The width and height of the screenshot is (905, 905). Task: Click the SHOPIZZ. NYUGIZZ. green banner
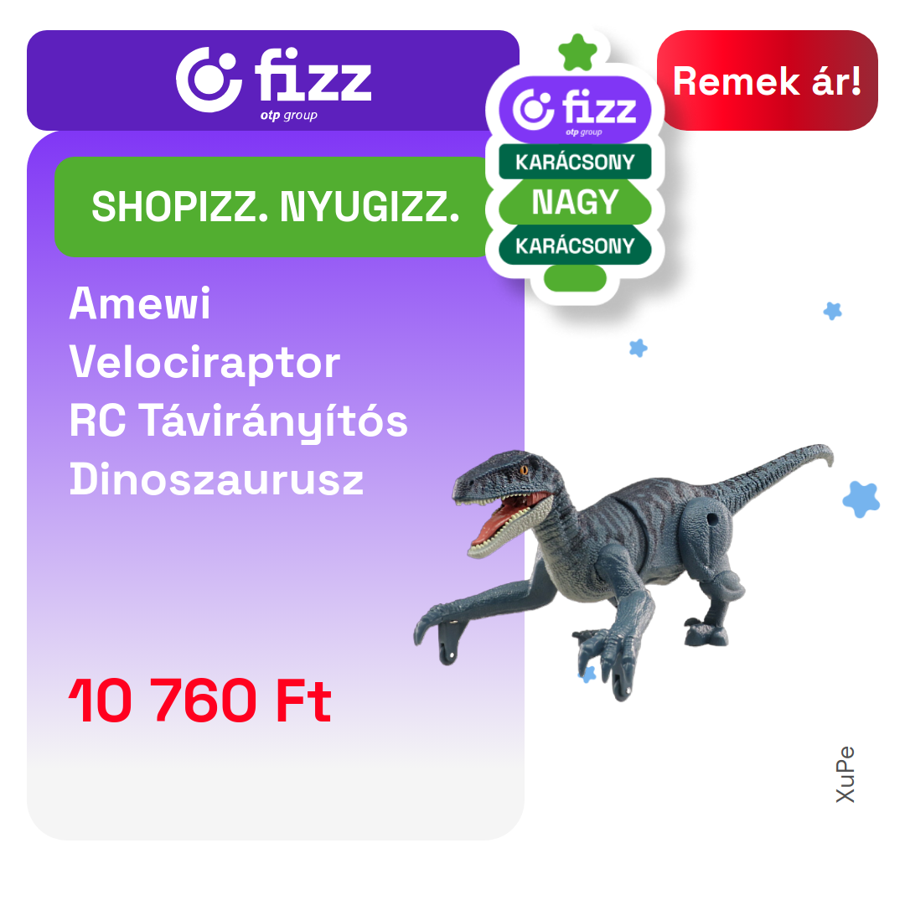click(x=274, y=207)
